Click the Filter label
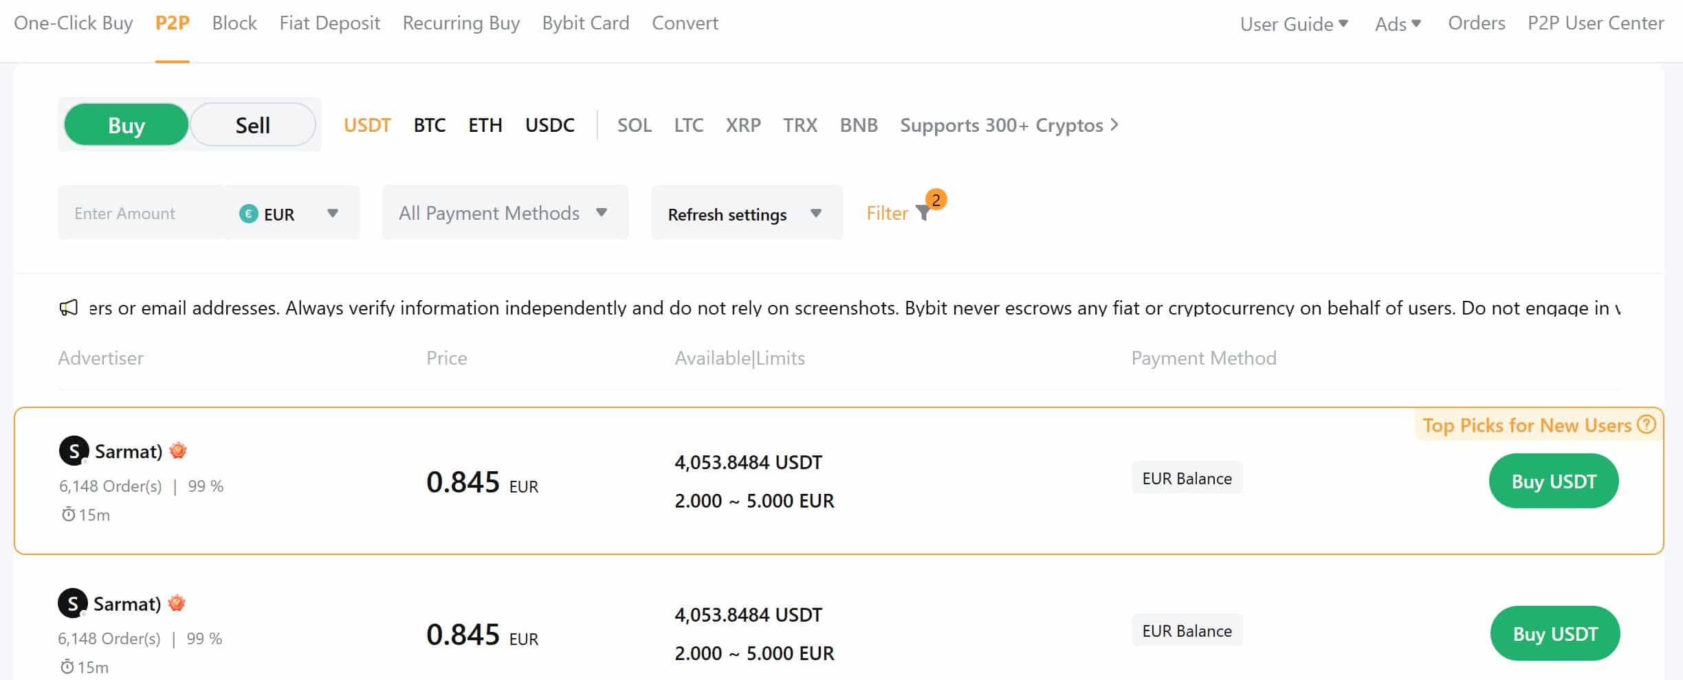 887,214
